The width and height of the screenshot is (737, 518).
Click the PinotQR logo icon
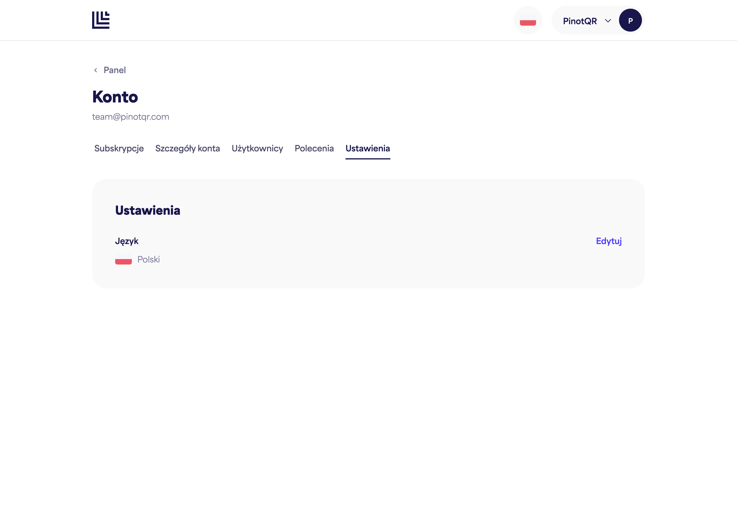(x=101, y=20)
